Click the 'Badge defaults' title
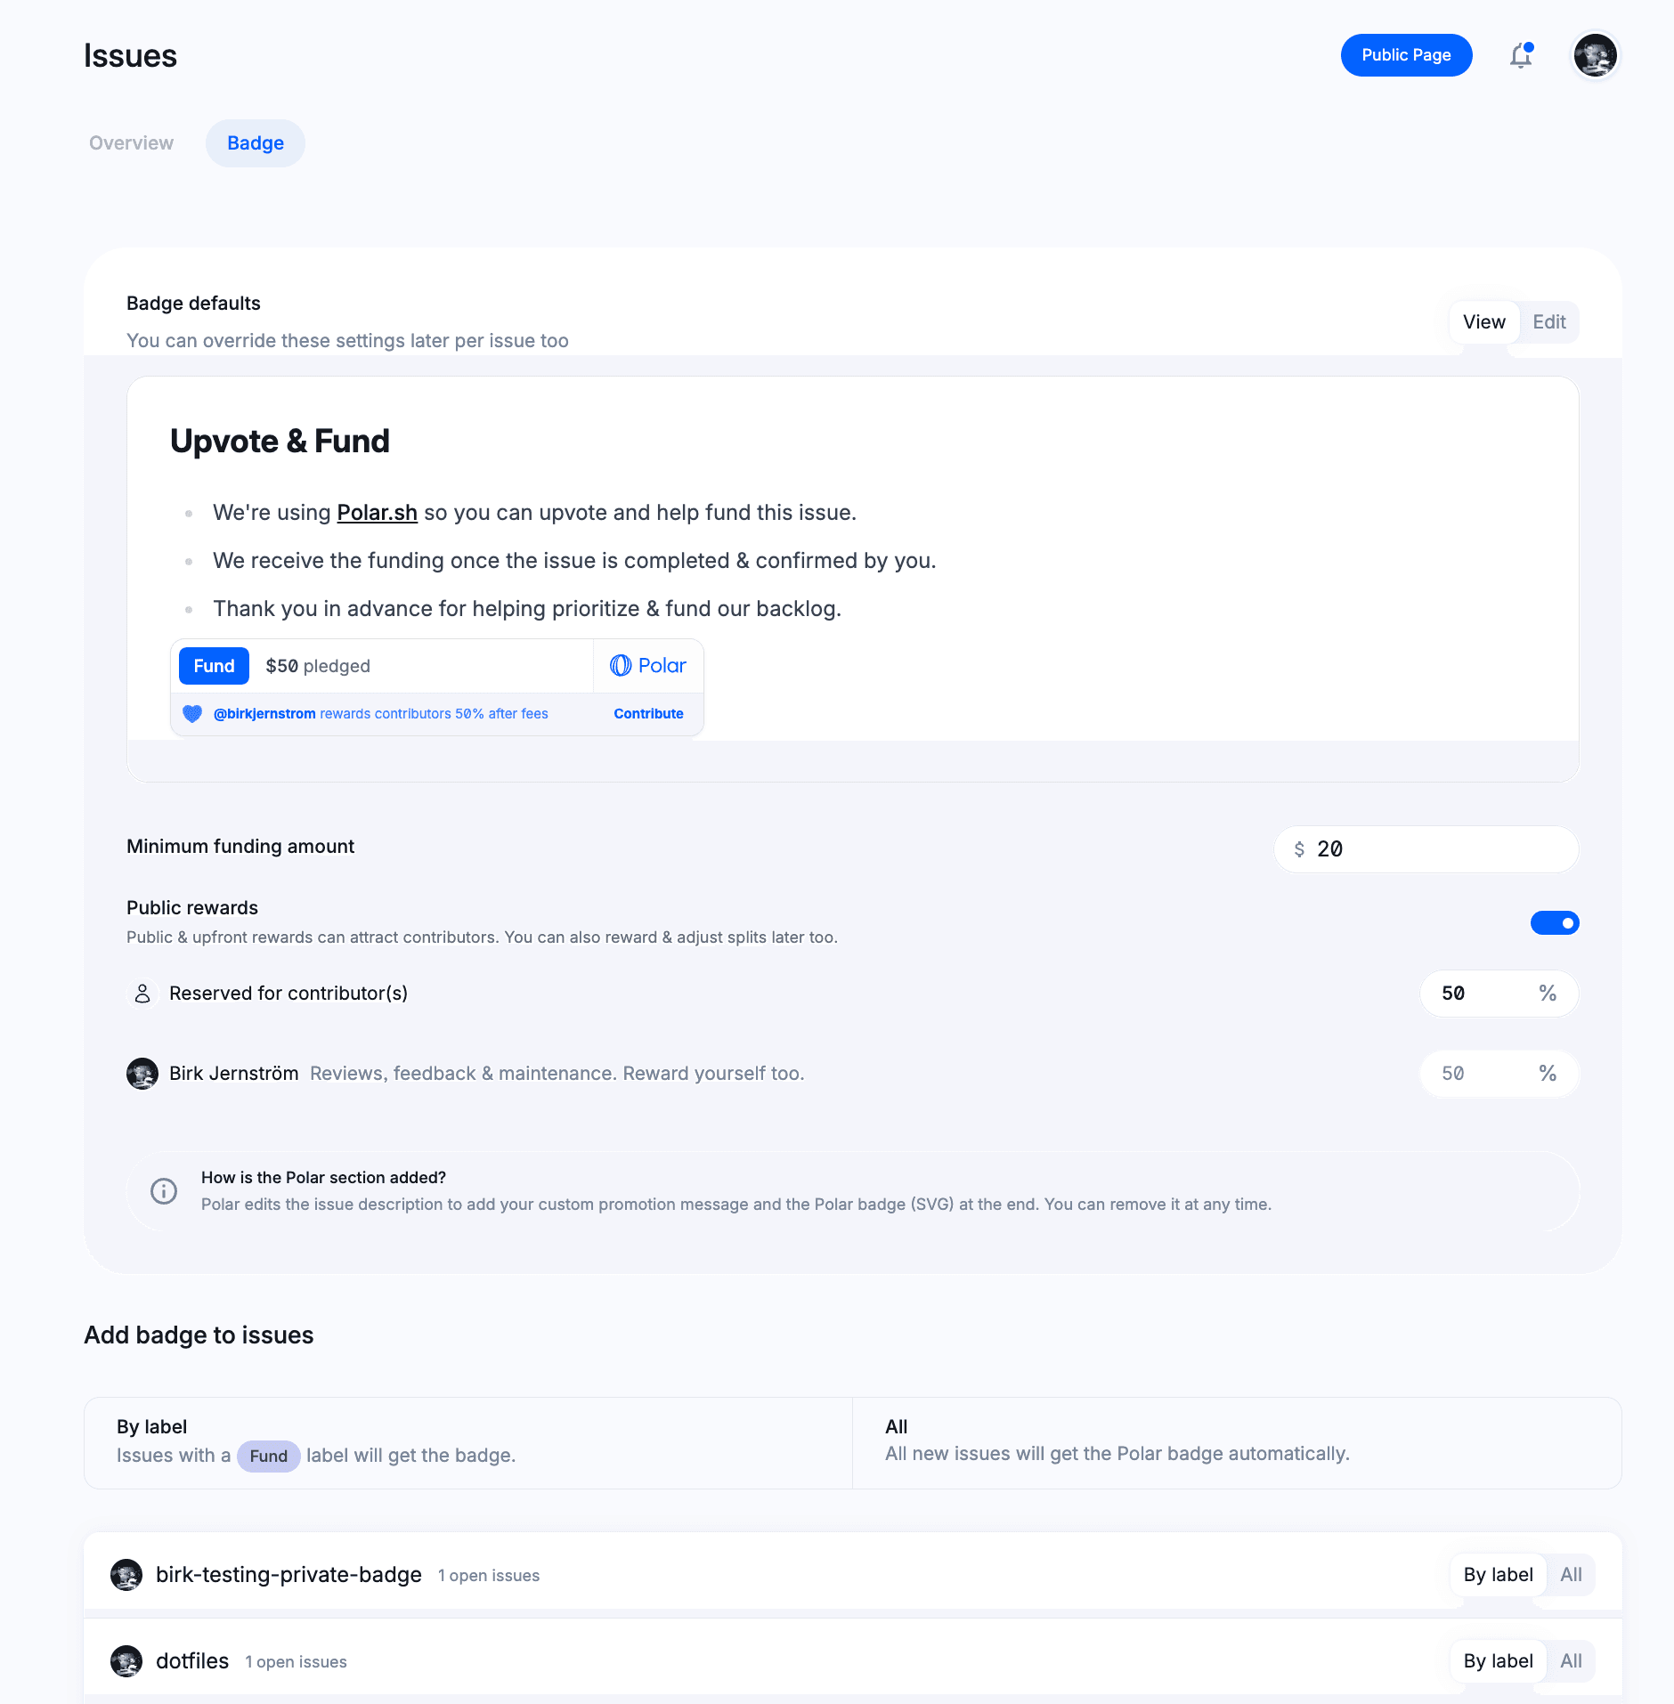1674x1704 pixels. (193, 304)
